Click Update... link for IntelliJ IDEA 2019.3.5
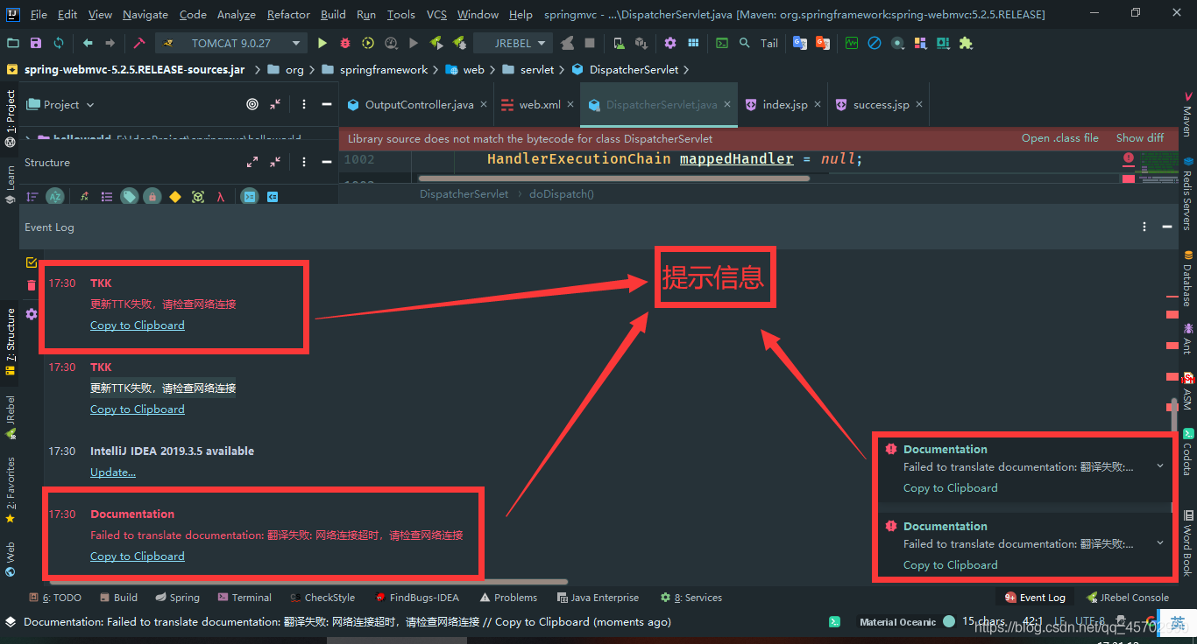This screenshot has height=644, width=1197. tap(113, 472)
